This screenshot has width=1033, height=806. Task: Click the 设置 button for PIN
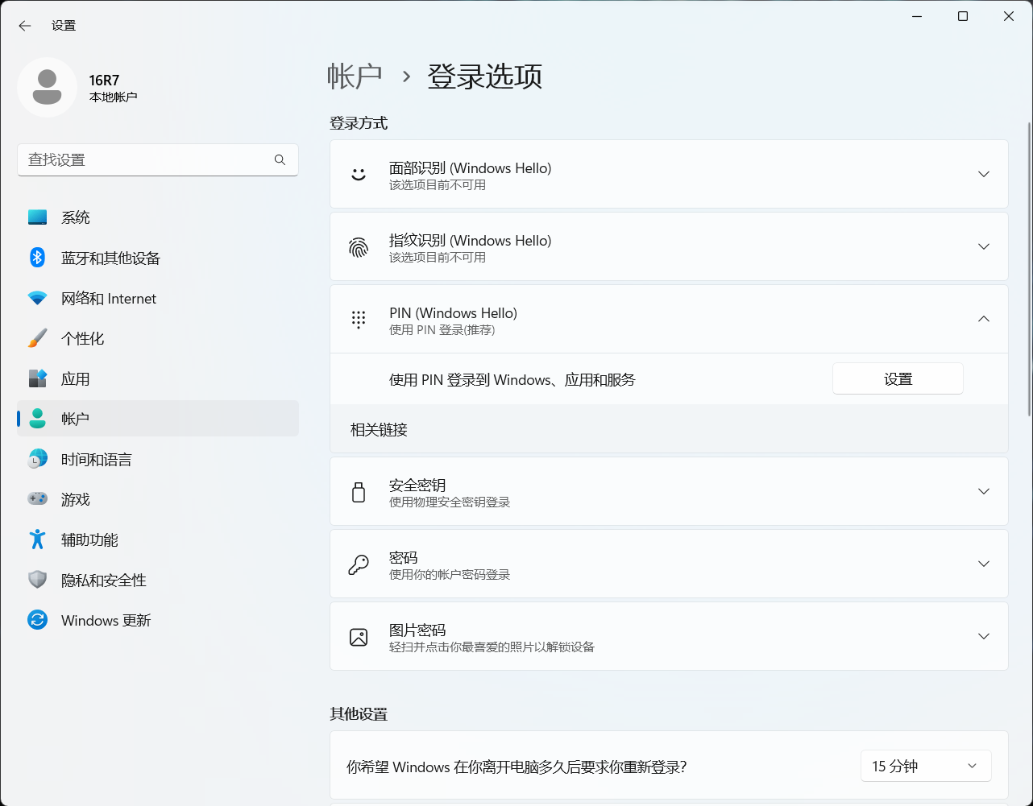[x=898, y=379]
